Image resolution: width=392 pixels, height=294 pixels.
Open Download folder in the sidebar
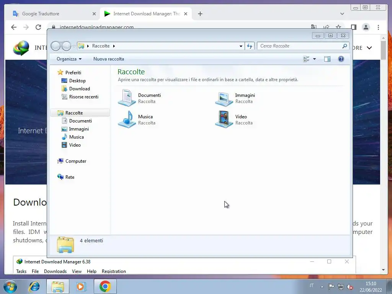[80, 88]
